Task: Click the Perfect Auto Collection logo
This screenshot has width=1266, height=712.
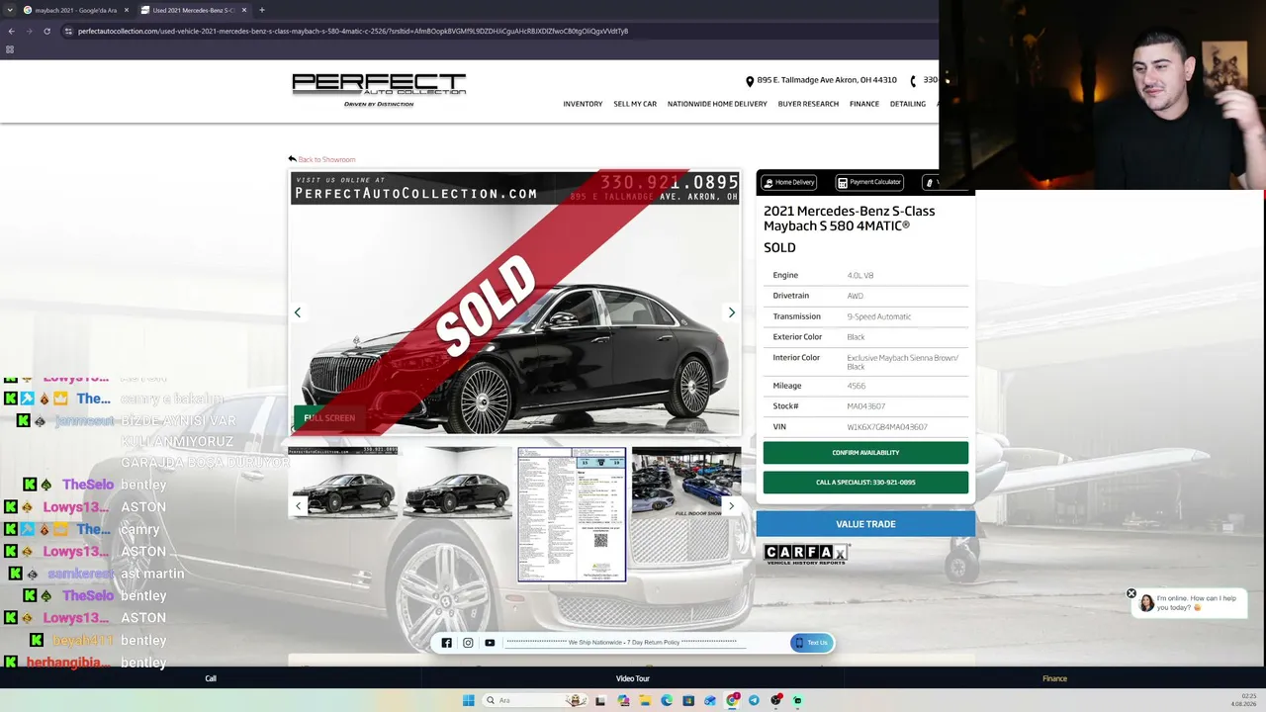Action: tap(379, 90)
